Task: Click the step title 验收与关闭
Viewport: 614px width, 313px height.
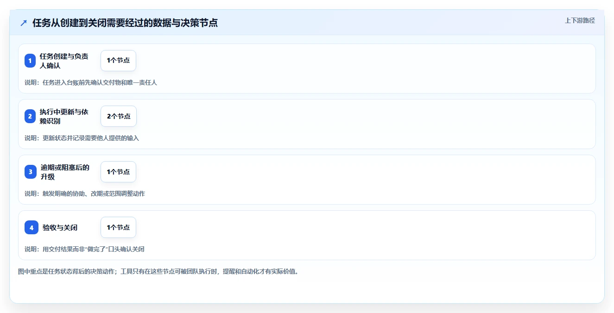Action: pyautogui.click(x=60, y=227)
